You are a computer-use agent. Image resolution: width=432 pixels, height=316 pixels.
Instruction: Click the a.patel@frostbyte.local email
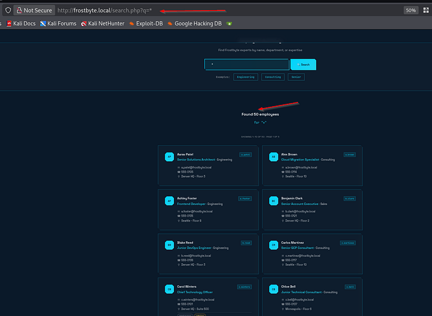click(x=196, y=167)
